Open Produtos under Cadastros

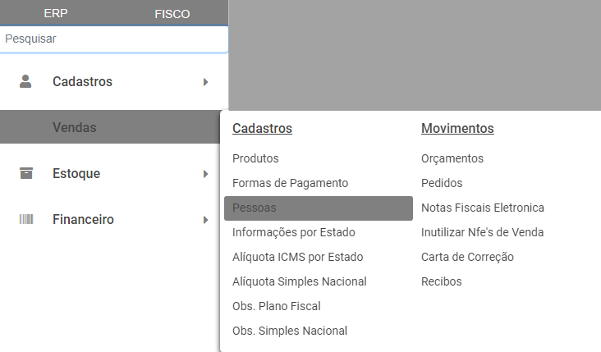click(255, 158)
